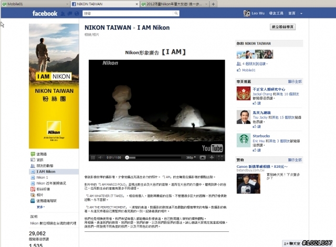Click the Facebook logo

[x=45, y=14]
